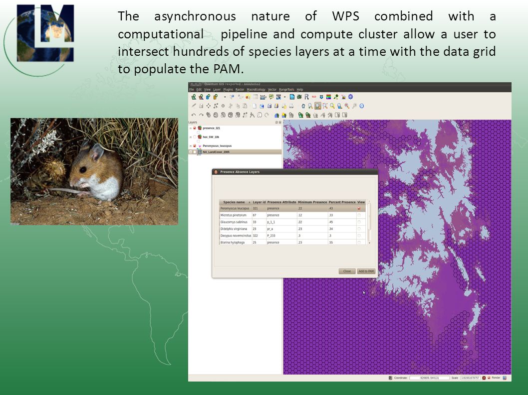Toggle visibility of Peromyscus_leucopus layer
528x395 pixels.
tap(195, 146)
